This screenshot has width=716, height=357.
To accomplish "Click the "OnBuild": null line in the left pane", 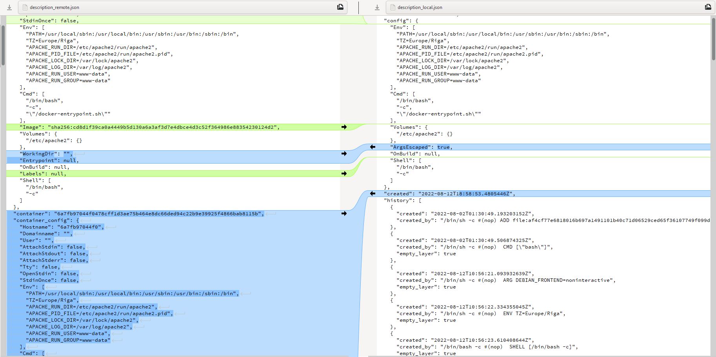I will pyautogui.click(x=44, y=167).
